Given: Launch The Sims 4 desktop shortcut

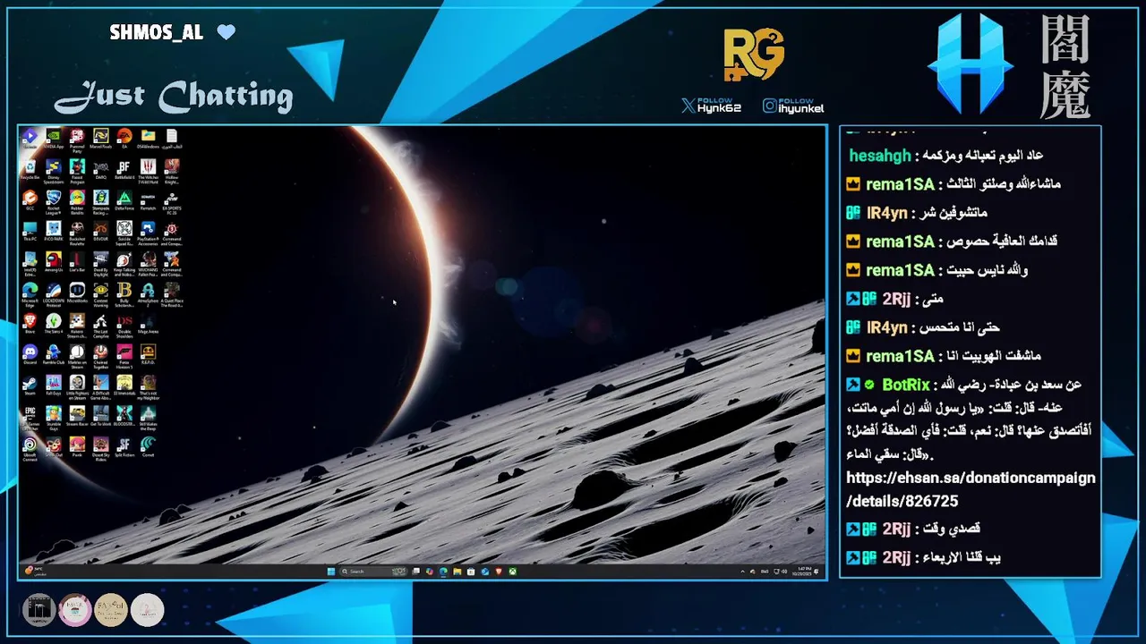Looking at the screenshot, I should 54,323.
